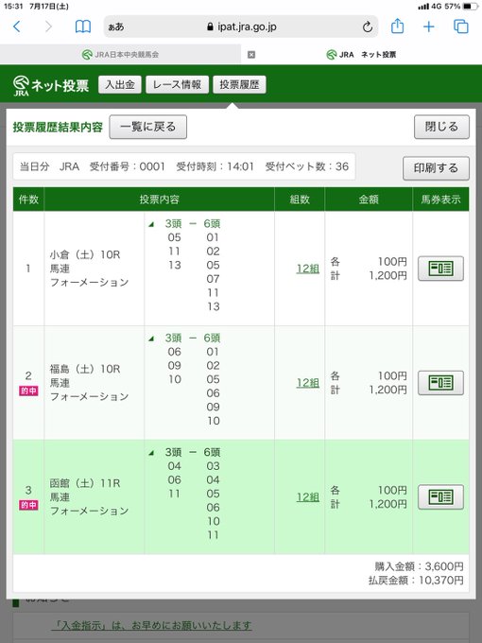Screen dimensions: 482x643
Task: Select the 払戻金額：10,370円 total
Action: (x=416, y=581)
